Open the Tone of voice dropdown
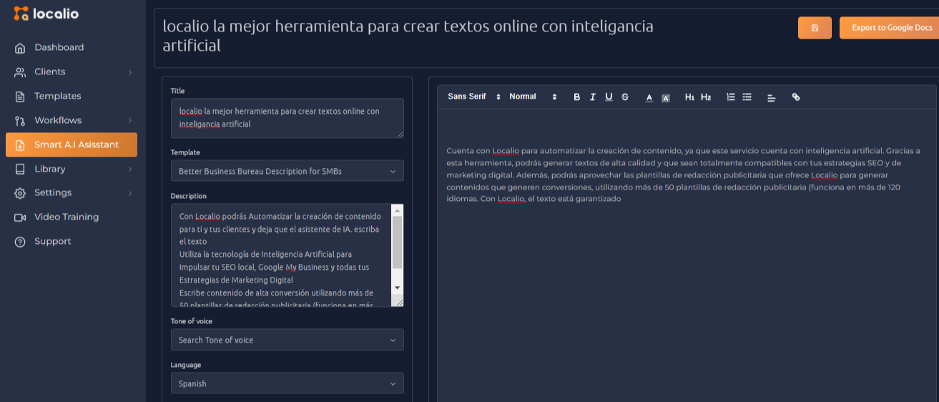Screen dimensions: 939x402 click(x=287, y=340)
